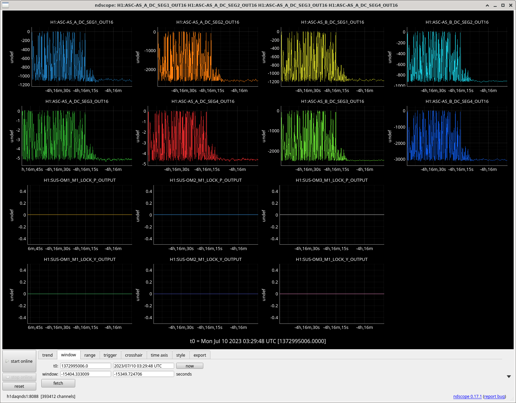Click the window start value -15404.333009 field
The height and width of the screenshot is (403, 516).
pyautogui.click(x=85, y=374)
